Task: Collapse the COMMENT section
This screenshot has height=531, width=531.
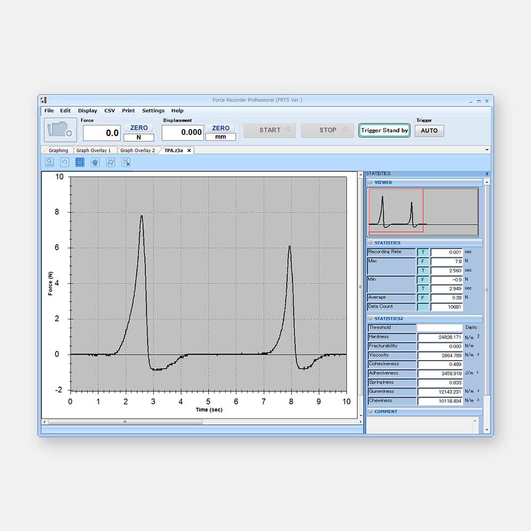Action: coord(370,412)
